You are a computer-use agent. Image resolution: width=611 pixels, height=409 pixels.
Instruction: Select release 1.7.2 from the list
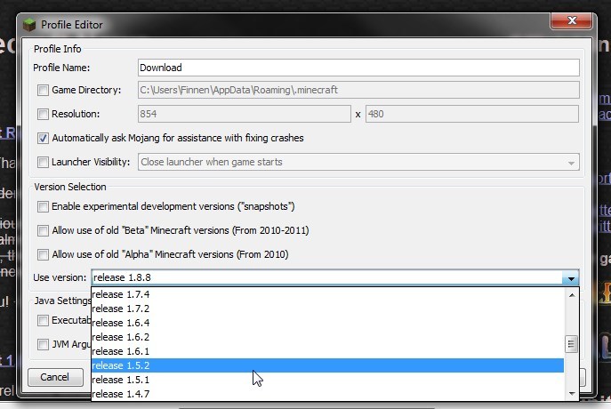(327, 309)
